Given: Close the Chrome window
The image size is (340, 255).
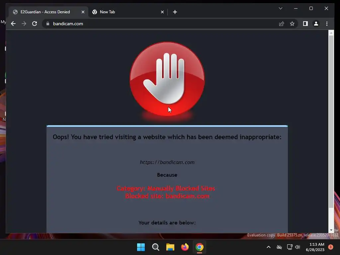Looking at the screenshot, I should [x=326, y=8].
